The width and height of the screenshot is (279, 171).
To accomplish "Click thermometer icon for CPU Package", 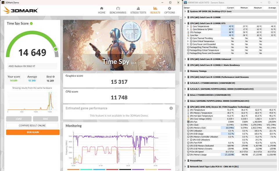I will 188,32.
